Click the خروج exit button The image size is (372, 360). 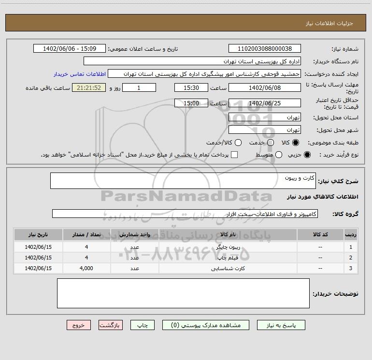coord(79,325)
